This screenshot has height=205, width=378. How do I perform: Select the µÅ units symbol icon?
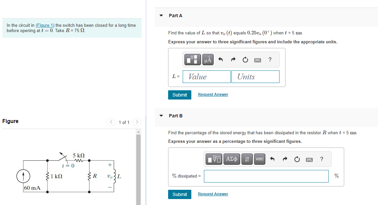[x=208, y=60]
